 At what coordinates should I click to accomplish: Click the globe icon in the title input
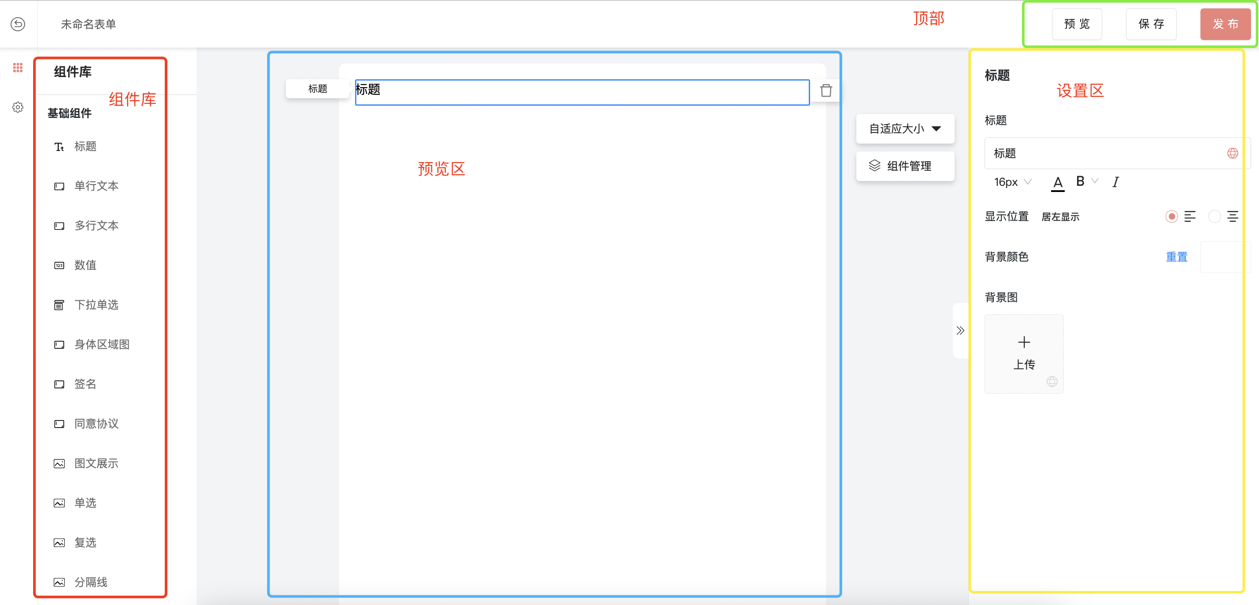[x=1233, y=153]
